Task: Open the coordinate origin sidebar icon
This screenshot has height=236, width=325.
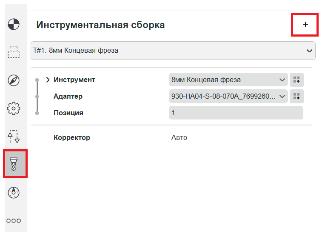Action: (14, 24)
